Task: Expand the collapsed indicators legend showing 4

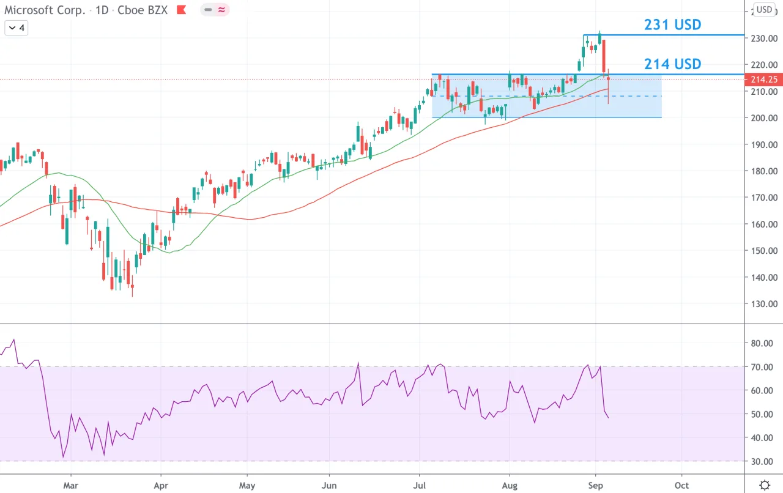Action: pyautogui.click(x=17, y=28)
